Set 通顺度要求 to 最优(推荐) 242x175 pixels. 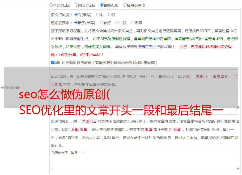(76, 23)
